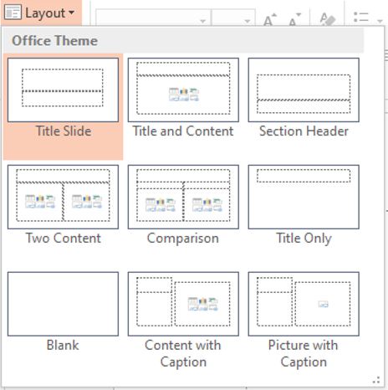The height and width of the screenshot is (390, 388).
Task: Open the Layout dropdown button
Action: click(41, 13)
